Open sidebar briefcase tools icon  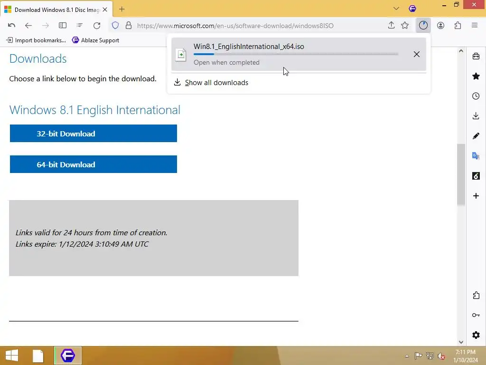[x=476, y=56]
